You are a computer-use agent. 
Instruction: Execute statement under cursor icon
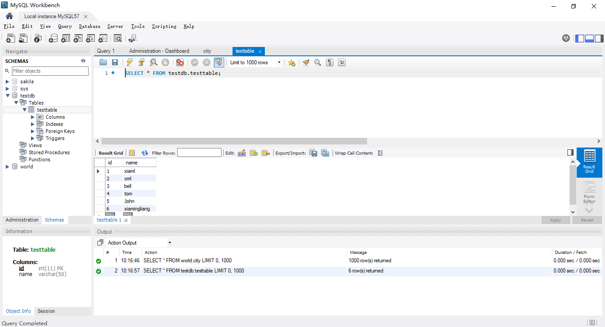[x=141, y=62]
